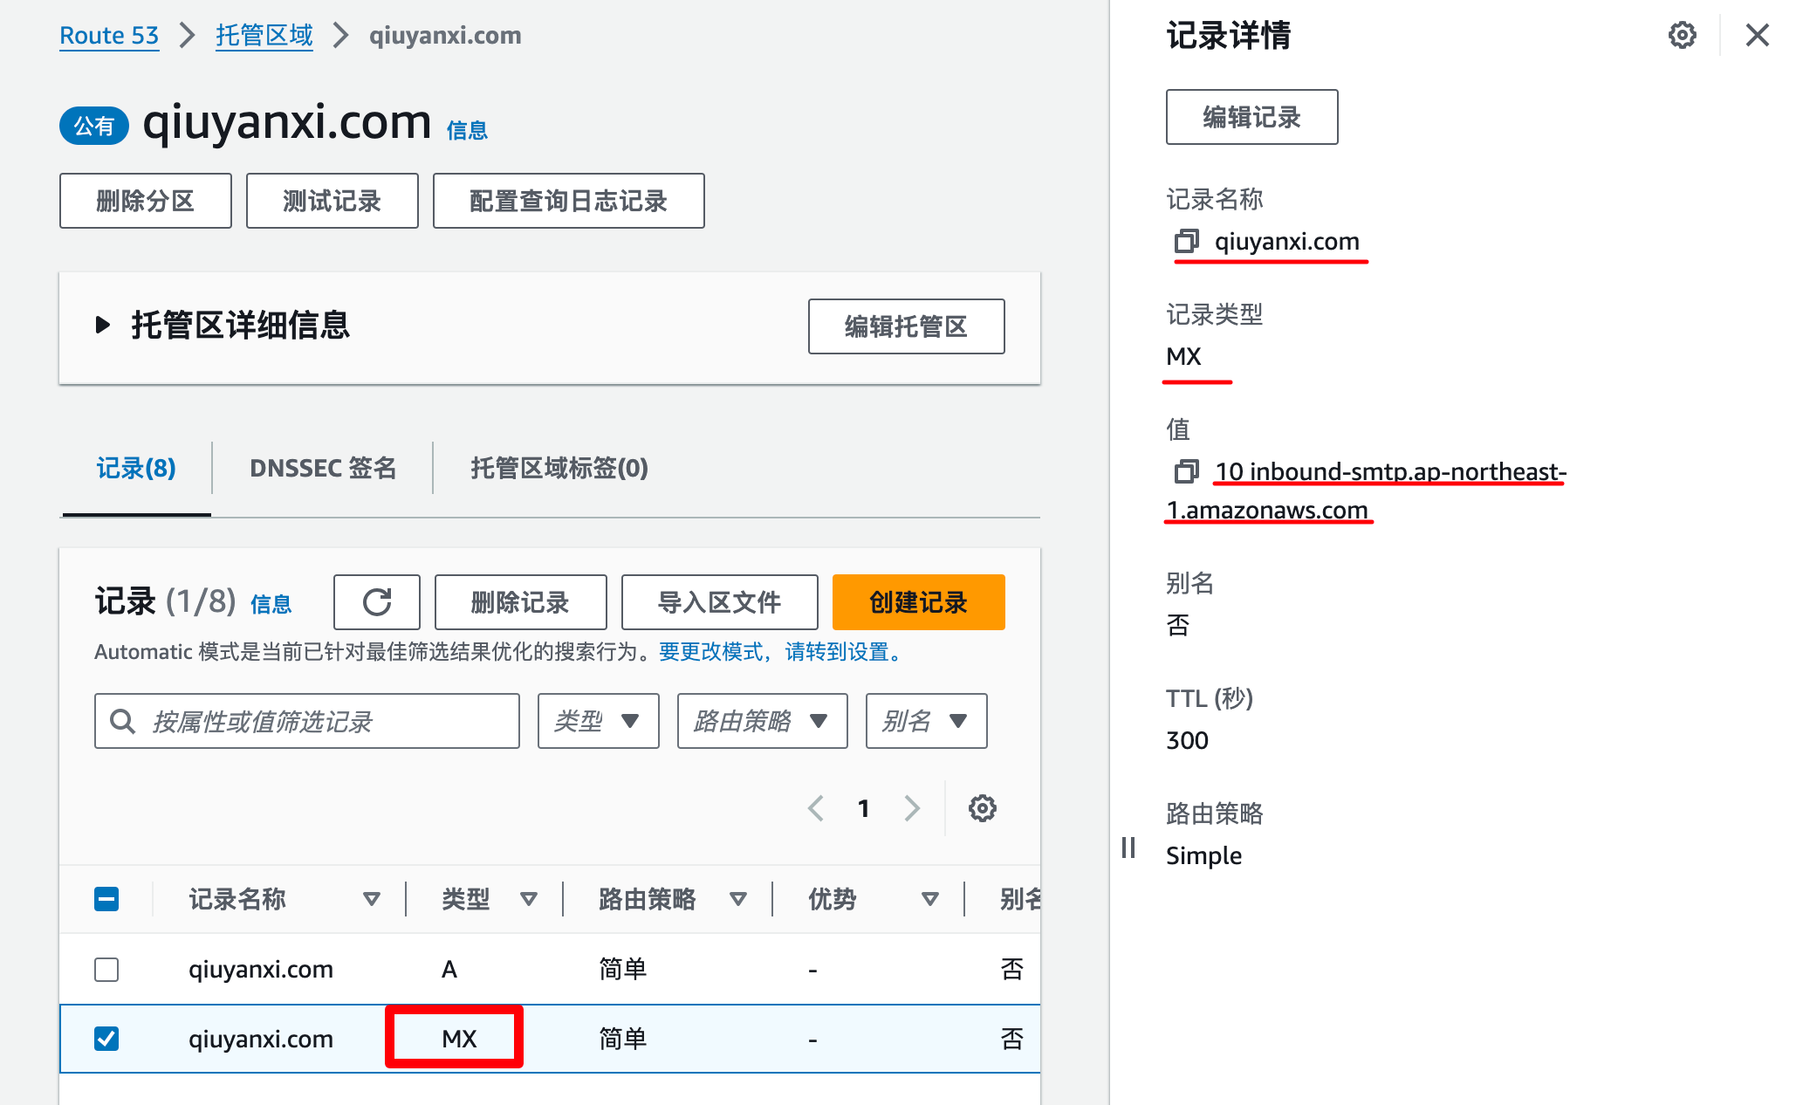
Task: Sort by 记录名称 column
Action: pyautogui.click(x=372, y=899)
